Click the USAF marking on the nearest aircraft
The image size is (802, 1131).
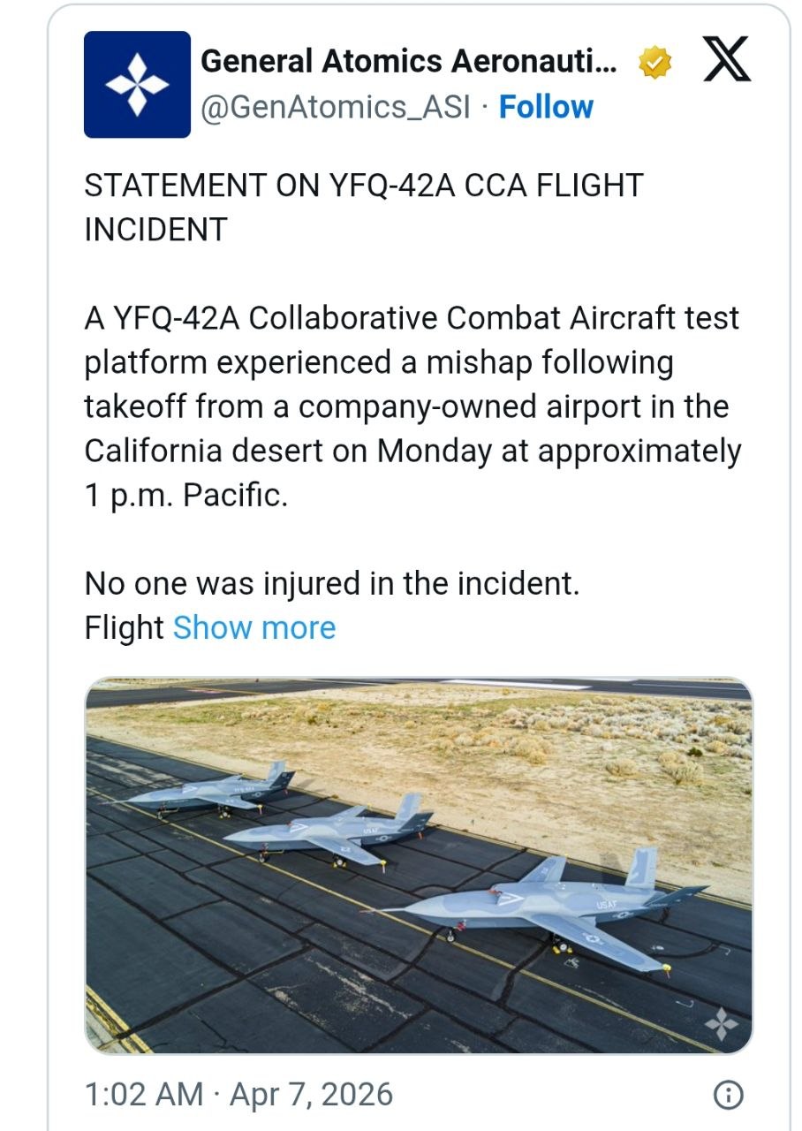click(x=608, y=905)
